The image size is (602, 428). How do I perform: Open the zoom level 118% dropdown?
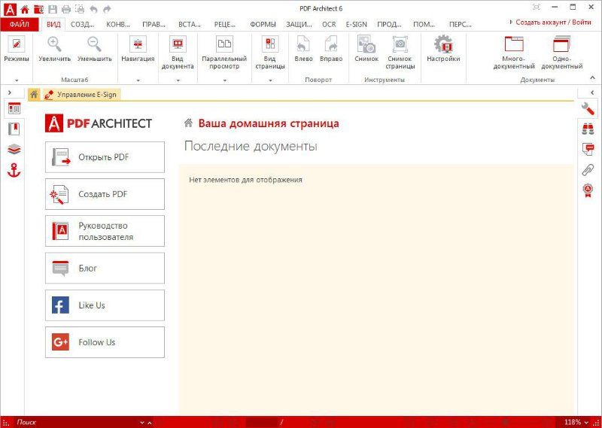pos(586,422)
